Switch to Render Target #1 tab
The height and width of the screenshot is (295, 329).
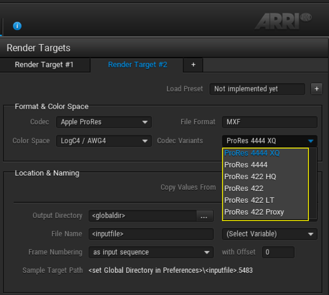click(44, 65)
